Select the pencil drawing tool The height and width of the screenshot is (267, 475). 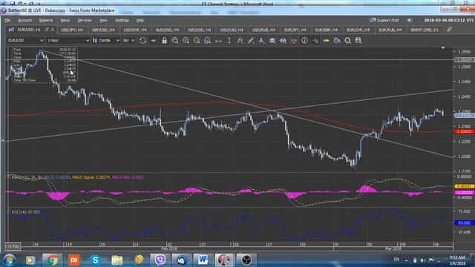pos(251,41)
